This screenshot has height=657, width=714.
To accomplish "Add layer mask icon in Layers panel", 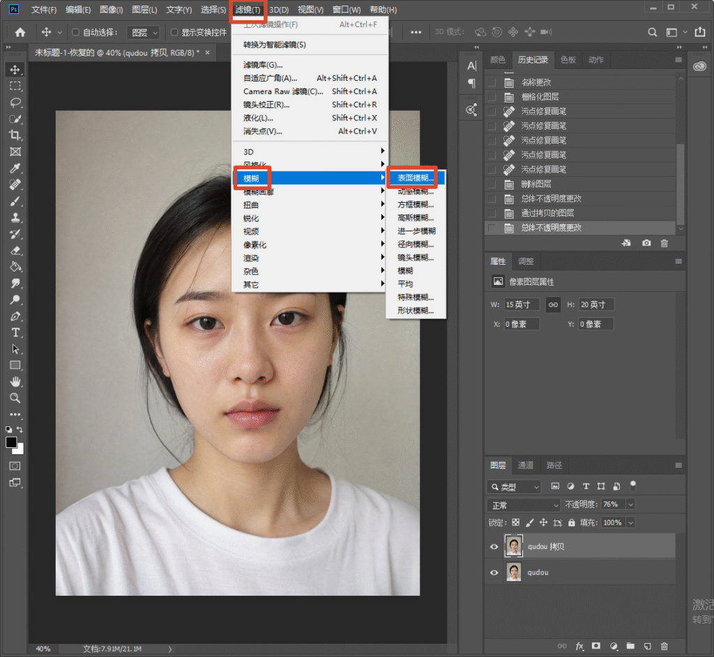I will (x=596, y=646).
